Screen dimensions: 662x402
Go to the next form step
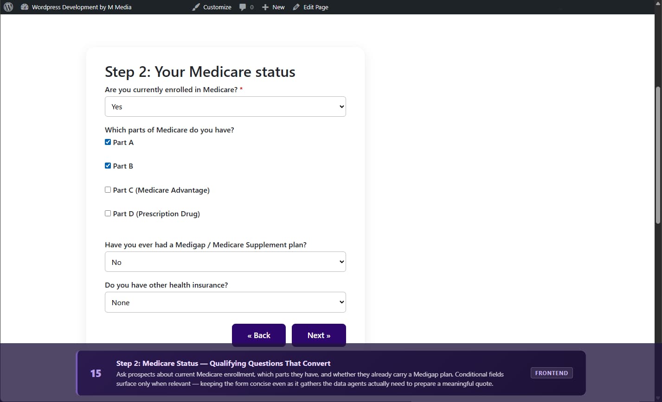pos(319,335)
